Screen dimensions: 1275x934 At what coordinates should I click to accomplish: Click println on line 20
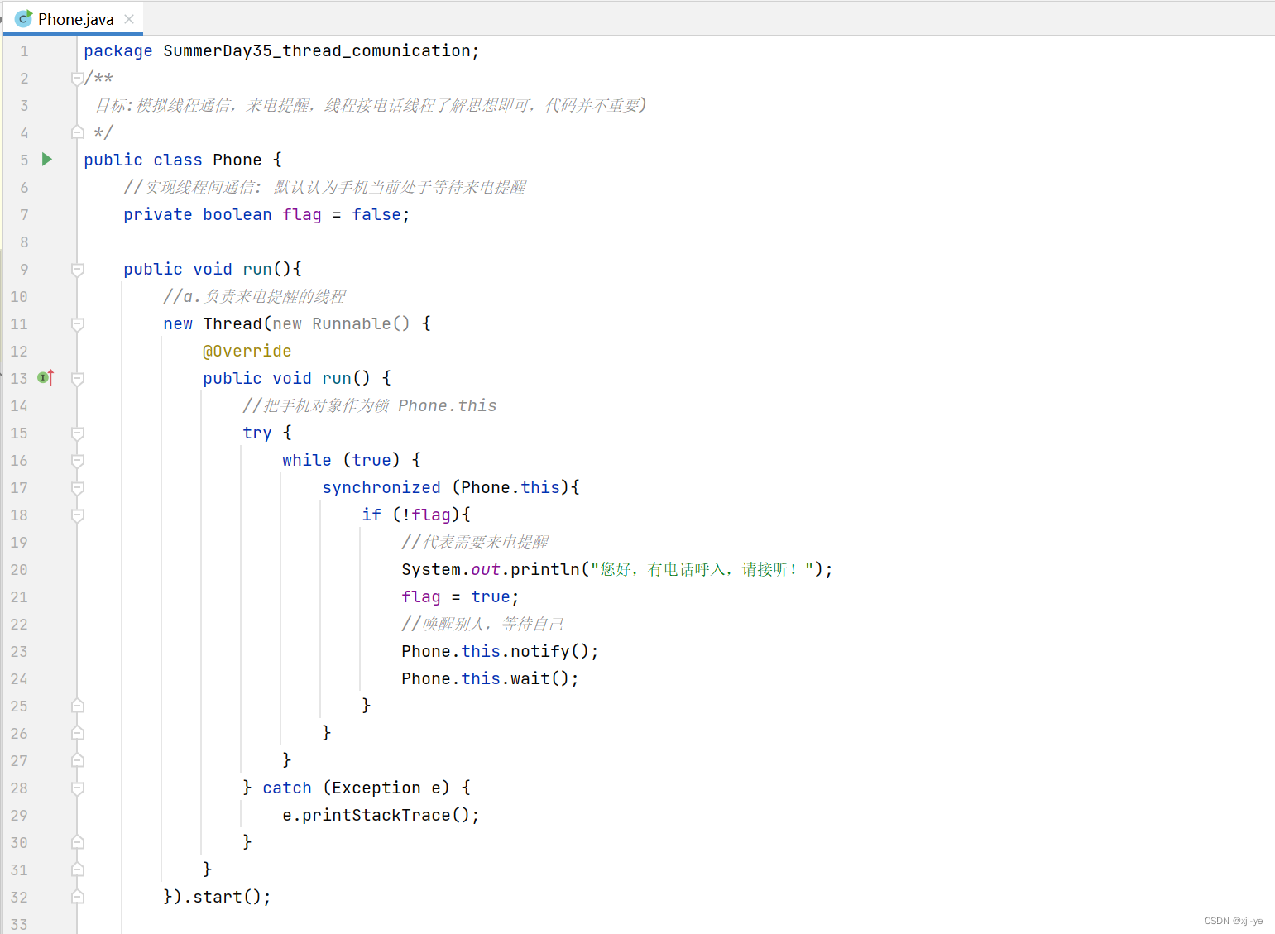click(x=545, y=570)
